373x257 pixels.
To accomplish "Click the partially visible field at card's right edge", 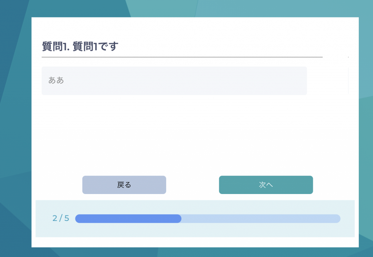I will click(348, 81).
